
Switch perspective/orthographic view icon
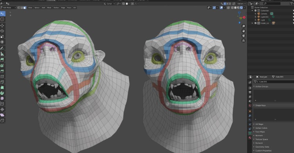pos(244,41)
